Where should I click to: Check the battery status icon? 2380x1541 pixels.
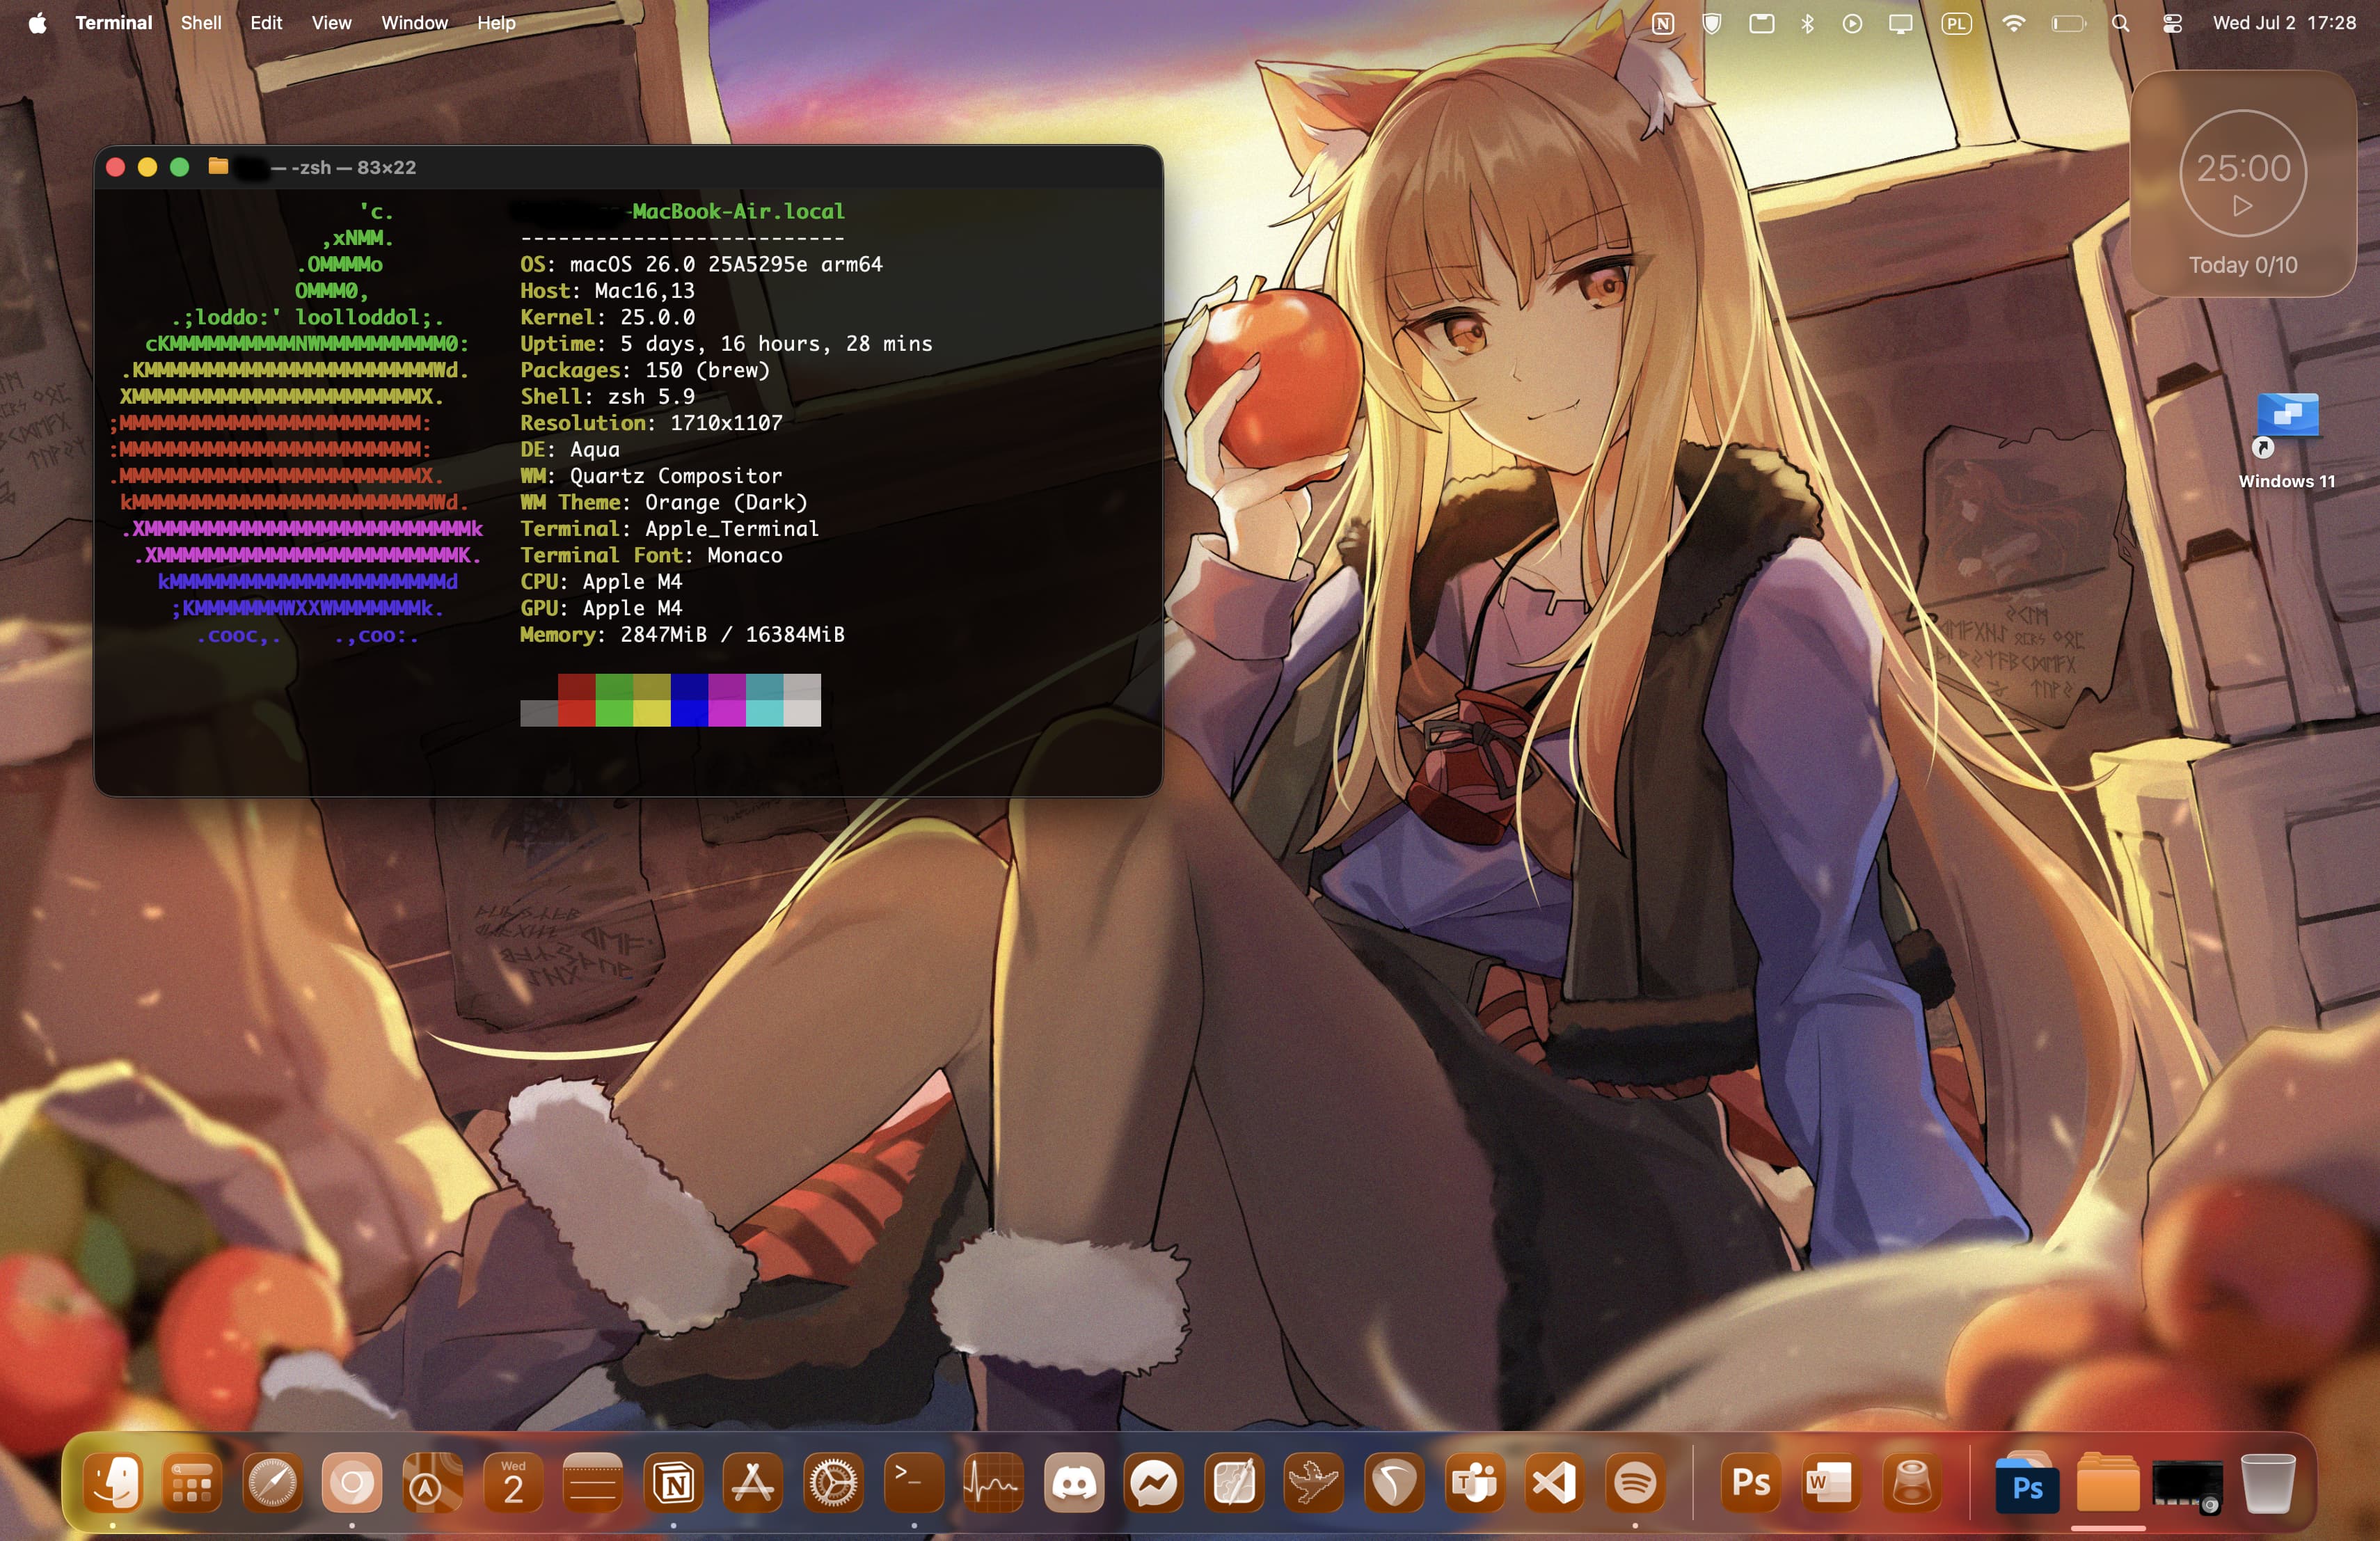[x=2069, y=23]
